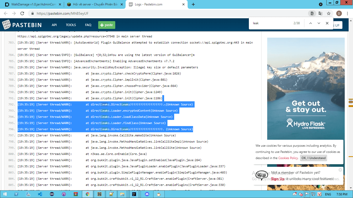This screenshot has height=198, width=353.
Task: Switch to the WalkDamage v1.0.jar tab
Action: click(x=34, y=4)
